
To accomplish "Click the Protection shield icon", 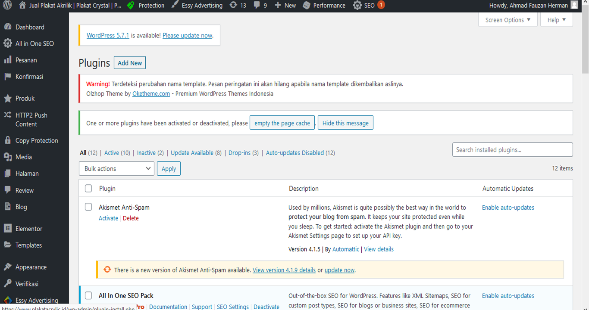I will (x=131, y=5).
